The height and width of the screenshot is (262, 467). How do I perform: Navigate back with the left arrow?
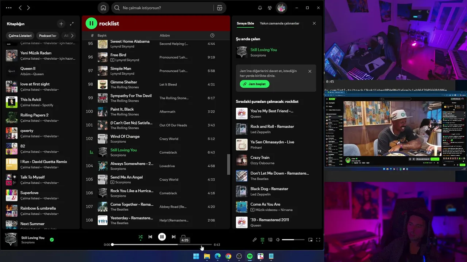(20, 8)
